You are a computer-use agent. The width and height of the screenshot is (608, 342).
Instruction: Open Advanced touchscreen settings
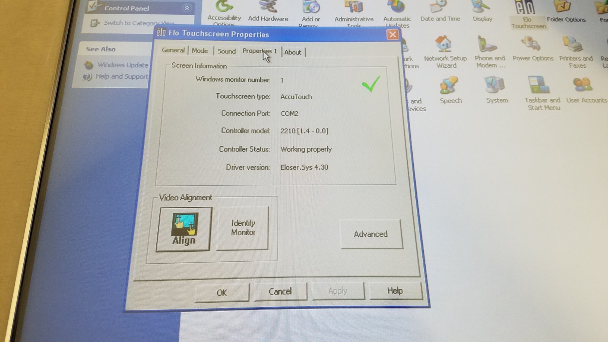[371, 234]
